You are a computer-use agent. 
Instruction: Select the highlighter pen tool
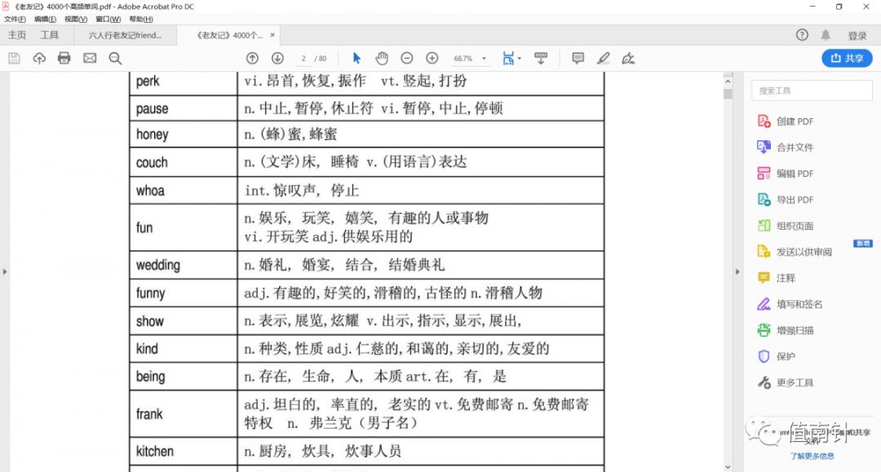coord(604,59)
